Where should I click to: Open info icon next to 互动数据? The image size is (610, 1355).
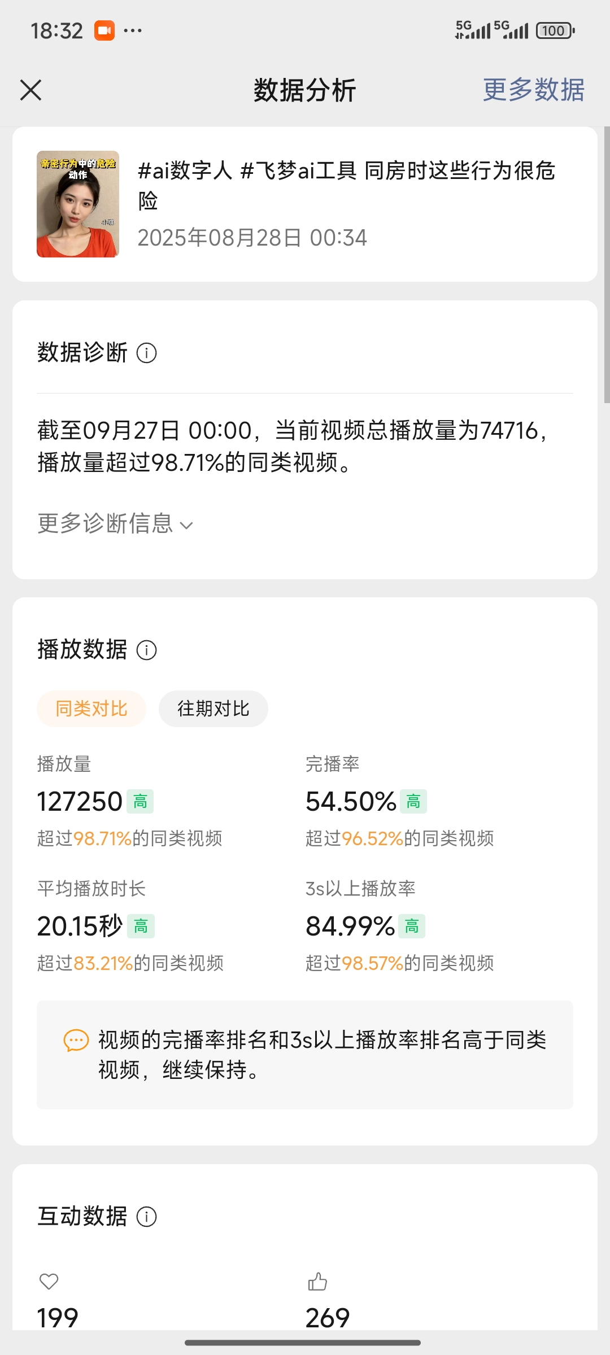click(x=147, y=1217)
